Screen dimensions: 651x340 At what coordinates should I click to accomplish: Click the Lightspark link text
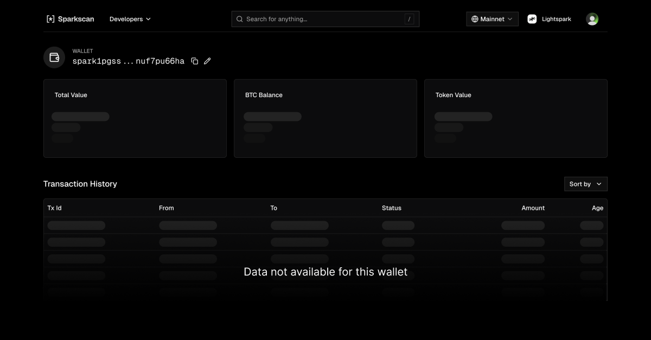(556, 19)
